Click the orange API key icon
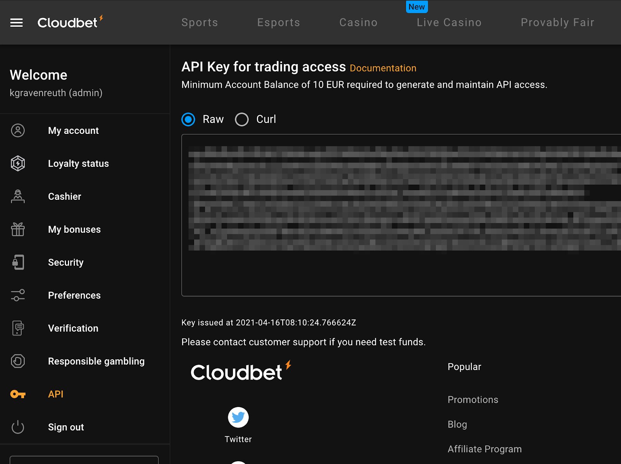Image resolution: width=621 pixels, height=464 pixels. click(x=18, y=394)
